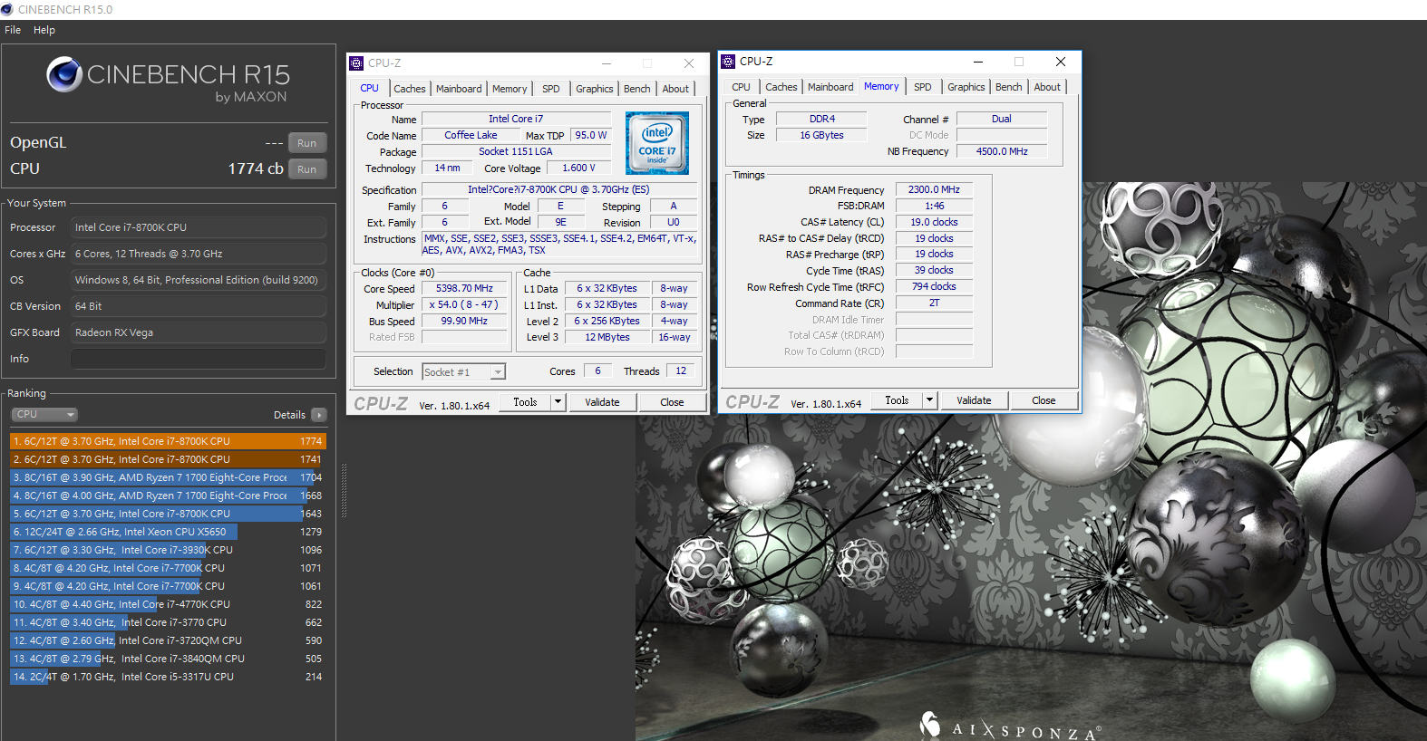Click Validate in left CPU-Z window
Image resolution: width=1427 pixels, height=741 pixels.
(603, 402)
